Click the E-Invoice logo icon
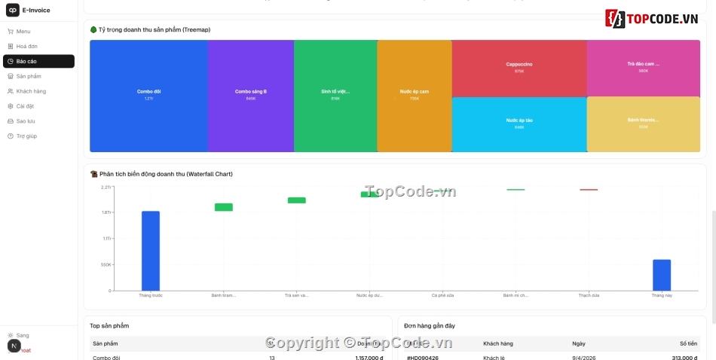The height and width of the screenshot is (360, 716). [13, 11]
